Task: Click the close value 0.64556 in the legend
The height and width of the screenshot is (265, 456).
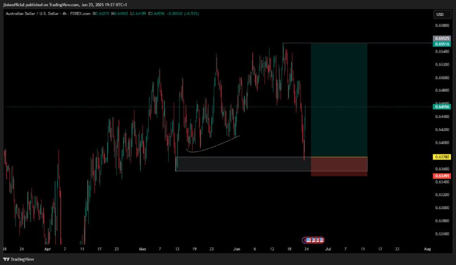Action: pos(158,14)
